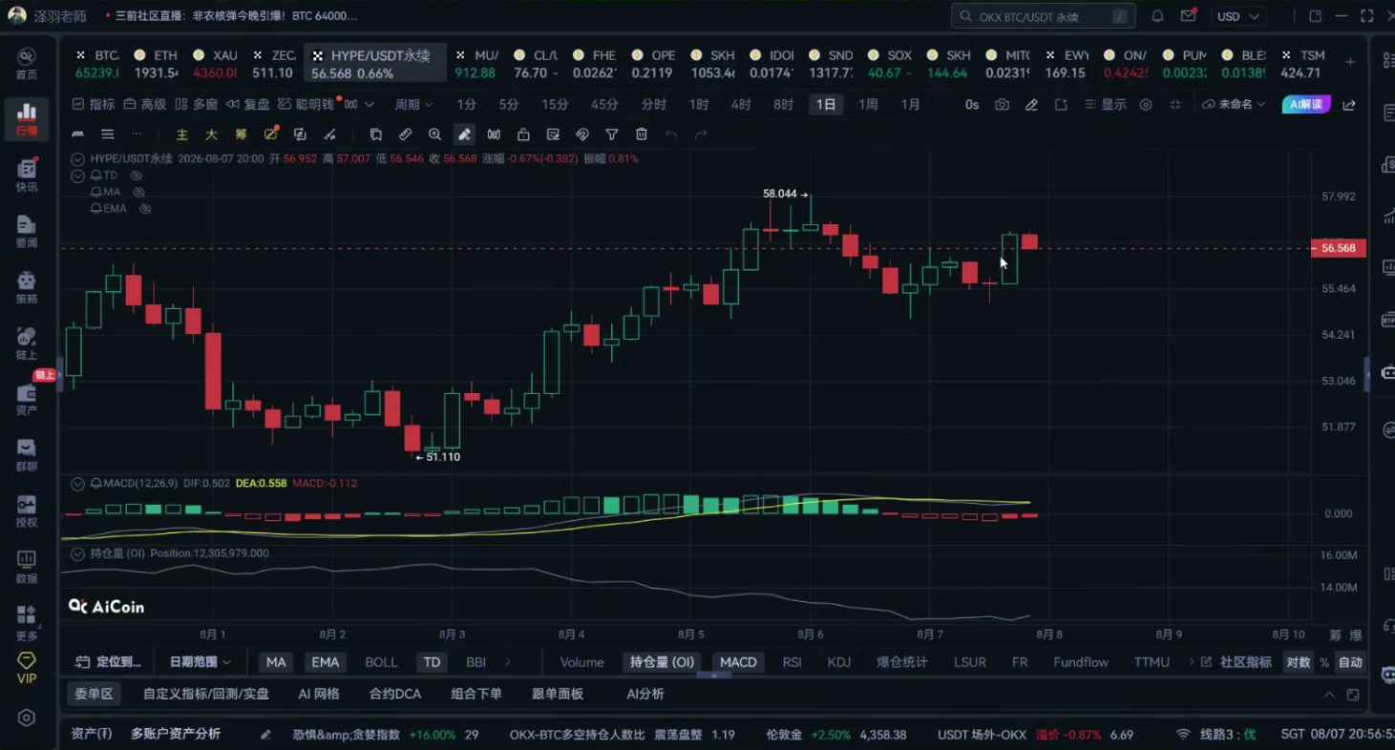Click the OKX BTC/USDT search field

pyautogui.click(x=1043, y=16)
